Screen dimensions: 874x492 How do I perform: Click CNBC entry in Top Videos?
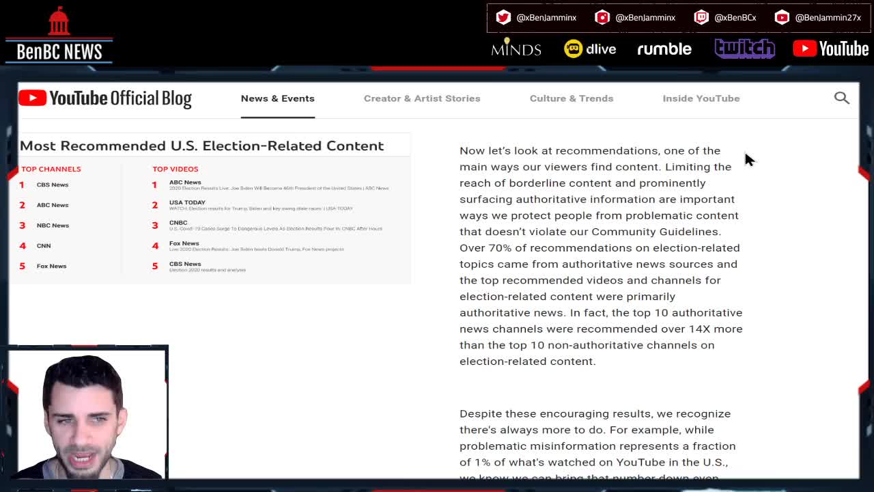point(275,225)
